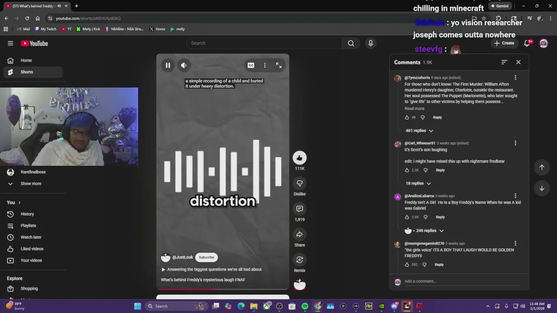557x313 pixels.
Task: Click the YouTube logo
Action: pos(34,43)
